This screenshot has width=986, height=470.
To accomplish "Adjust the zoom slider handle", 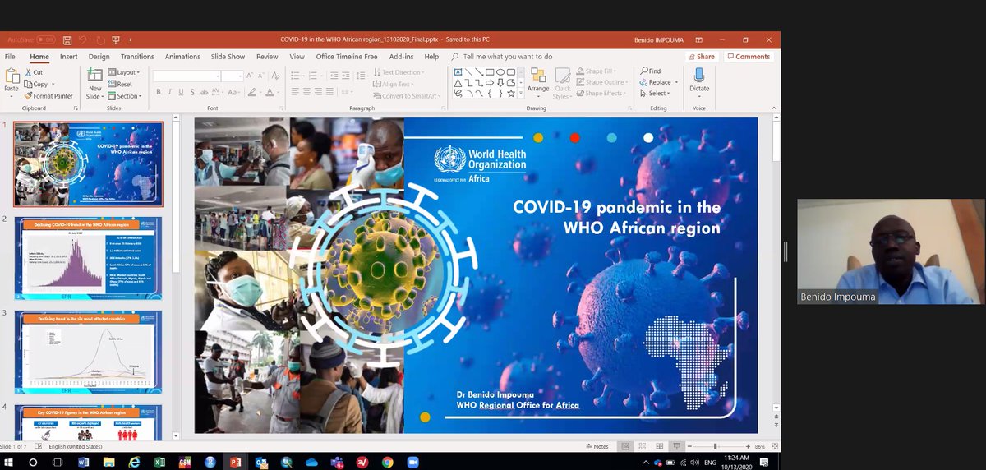I will coord(716,446).
